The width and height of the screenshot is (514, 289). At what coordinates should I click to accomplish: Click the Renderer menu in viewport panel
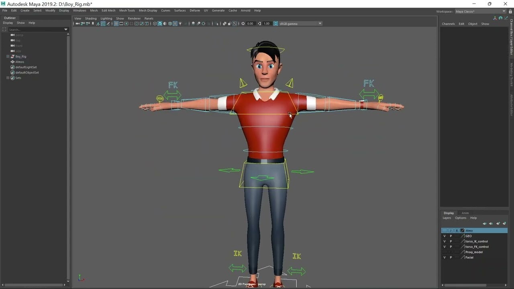134,18
